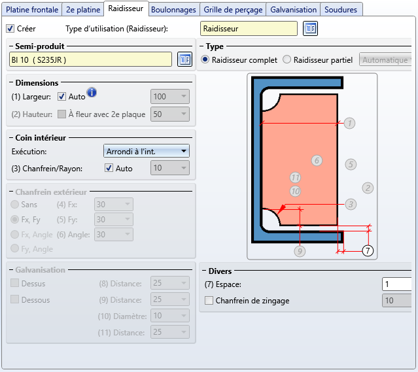Click catalog icon next to Raidisseur usage field
The image size is (418, 372).
point(310,29)
